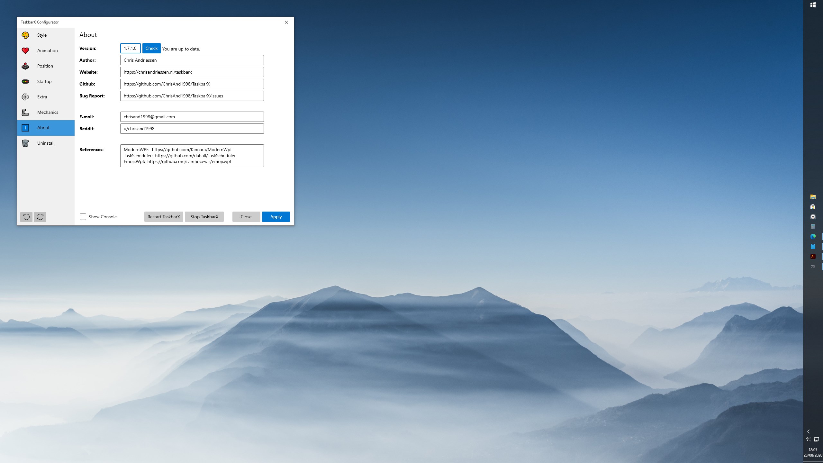Open Animation settings via the heart icon
823x463 pixels.
[x=26, y=50]
